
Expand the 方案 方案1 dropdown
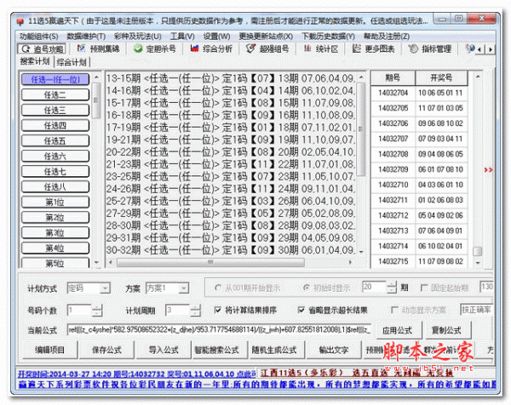point(184,288)
